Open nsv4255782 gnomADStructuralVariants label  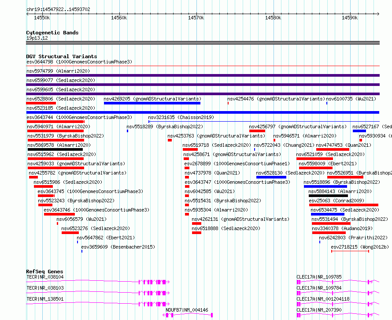pos(78,173)
